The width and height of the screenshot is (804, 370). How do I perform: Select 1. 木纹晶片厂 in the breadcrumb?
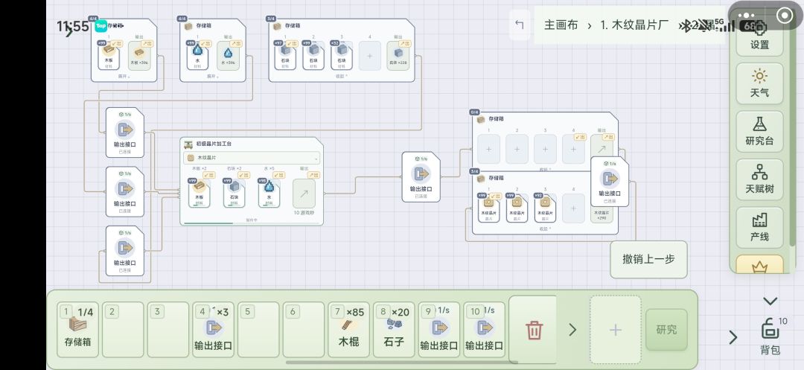(x=634, y=25)
